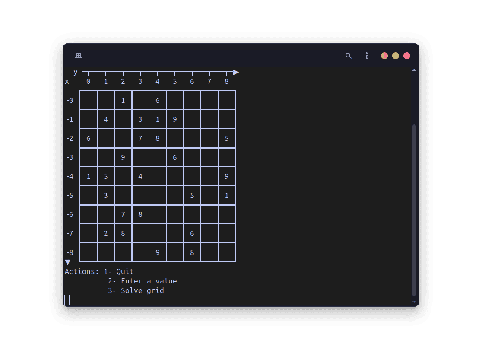The height and width of the screenshot is (350, 482).
Task: Click the empty top-left grid cell
Action: [89, 100]
